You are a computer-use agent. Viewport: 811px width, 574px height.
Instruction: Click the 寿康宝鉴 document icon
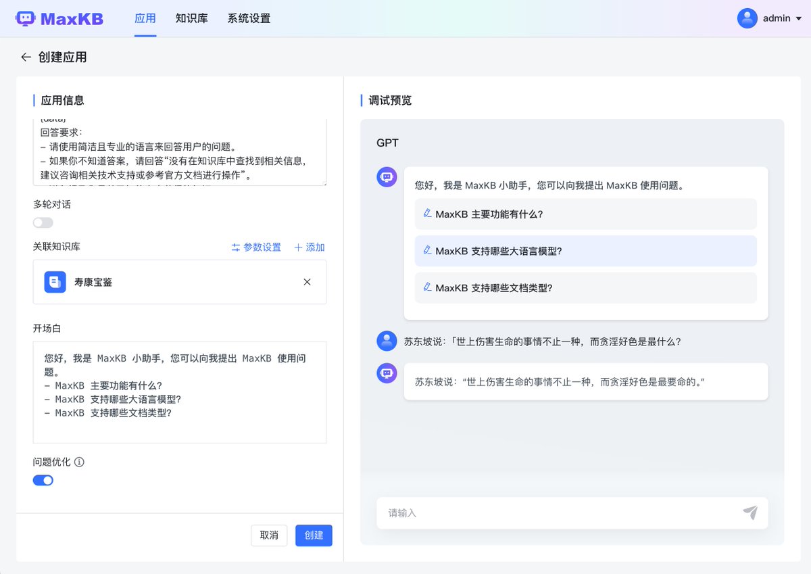click(x=55, y=282)
